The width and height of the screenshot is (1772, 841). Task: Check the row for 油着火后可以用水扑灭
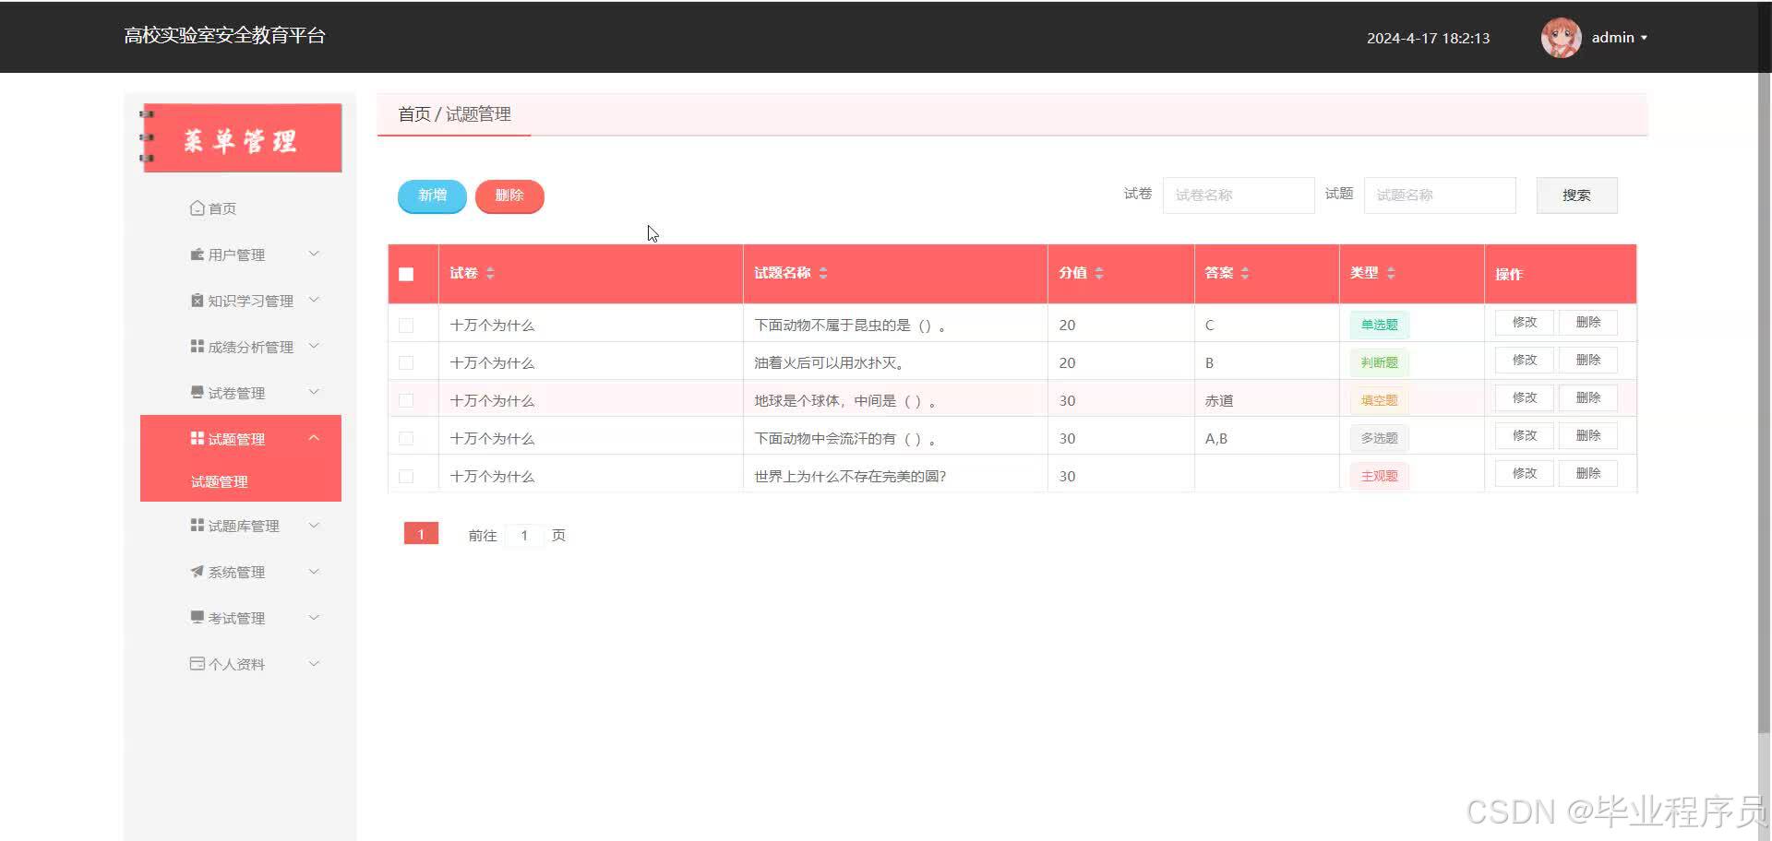[x=406, y=363]
